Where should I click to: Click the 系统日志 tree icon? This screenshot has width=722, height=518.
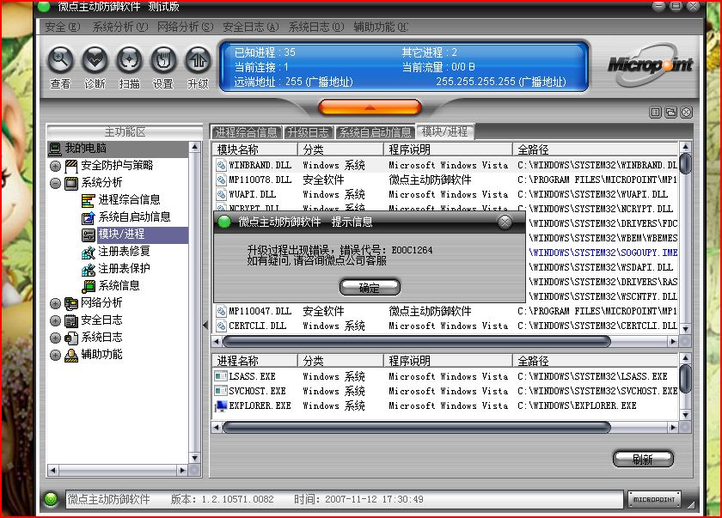tap(71, 338)
